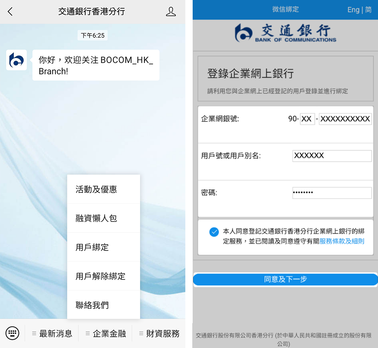Screen dimensions: 378x348
Task: Open the 最新消息 bottom menu
Action: tap(52, 333)
